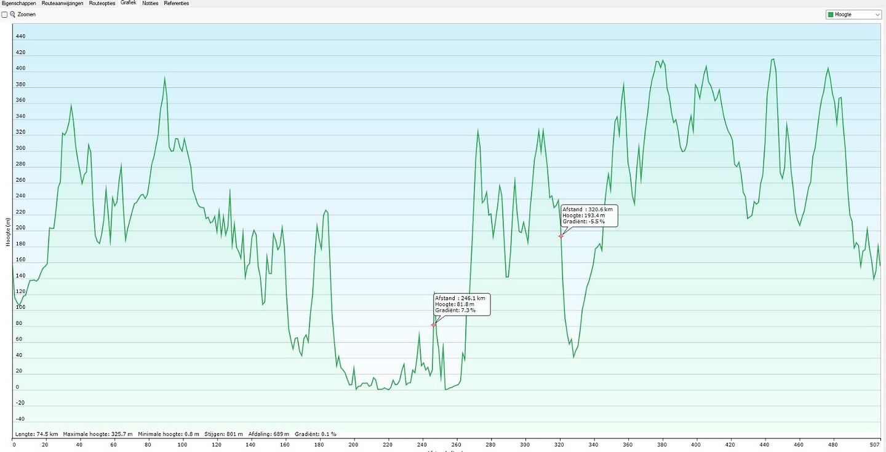The height and width of the screenshot is (452, 886).
Task: Click the Gradiënt 0.1 % status text
Action: click(x=316, y=434)
